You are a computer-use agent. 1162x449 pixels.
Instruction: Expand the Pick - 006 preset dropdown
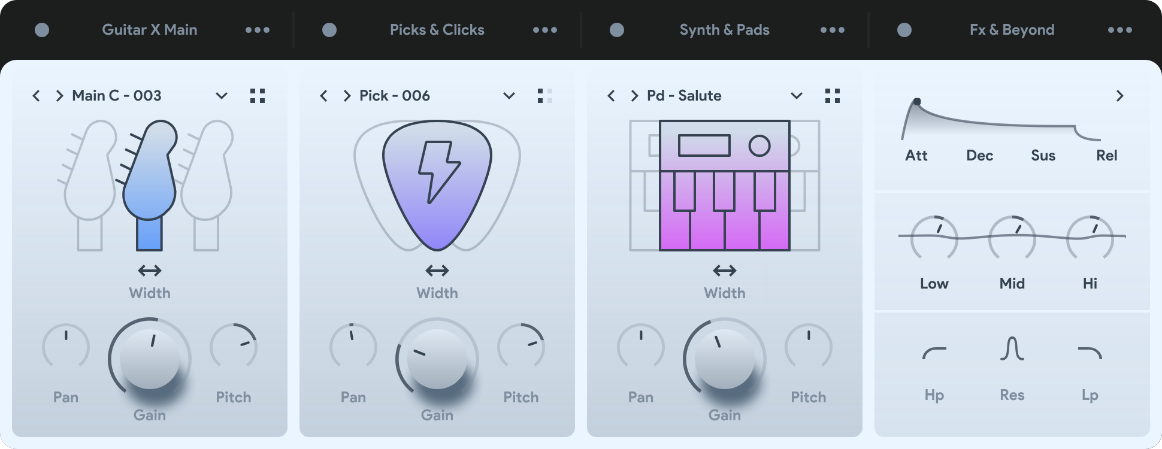tap(509, 96)
